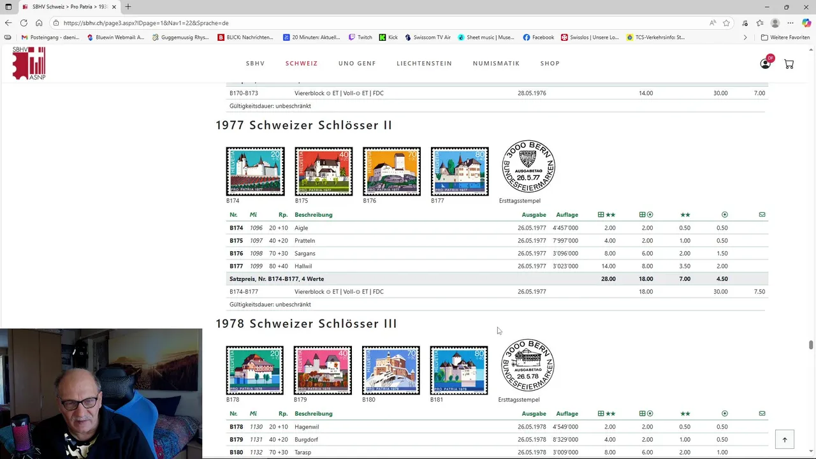Click the 'Beschreibung' header in 1978 table
816x459 pixels.
pos(313,414)
